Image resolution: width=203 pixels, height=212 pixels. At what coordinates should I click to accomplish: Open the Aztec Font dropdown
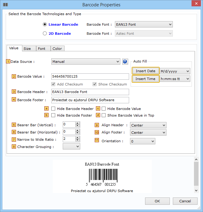click(x=144, y=34)
